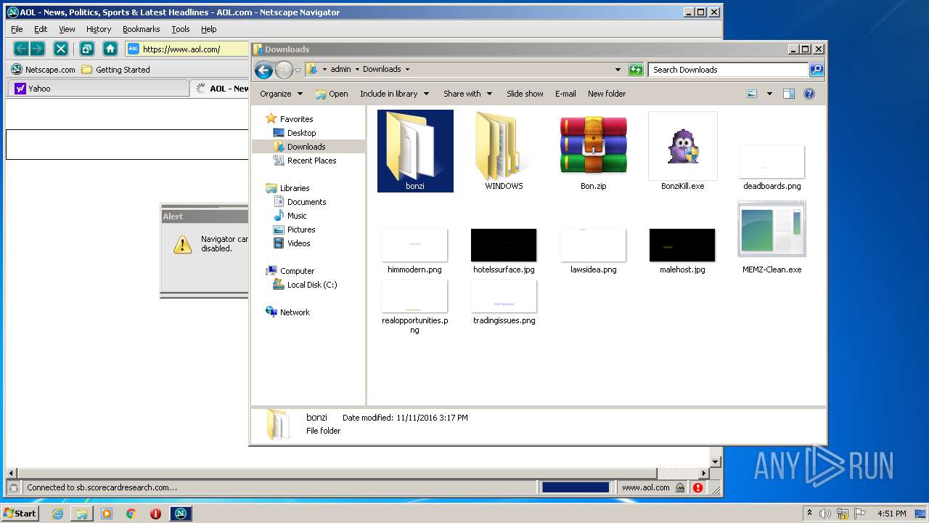Click the change view icon

pyautogui.click(x=752, y=94)
